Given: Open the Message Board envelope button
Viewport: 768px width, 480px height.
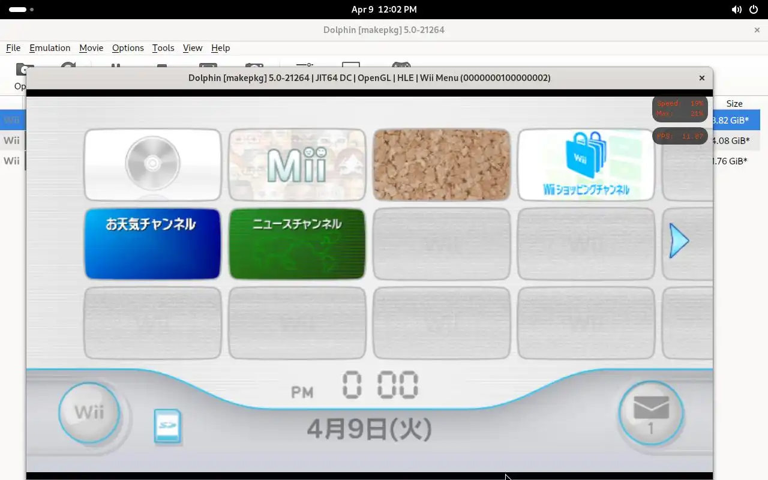Looking at the screenshot, I should [651, 412].
